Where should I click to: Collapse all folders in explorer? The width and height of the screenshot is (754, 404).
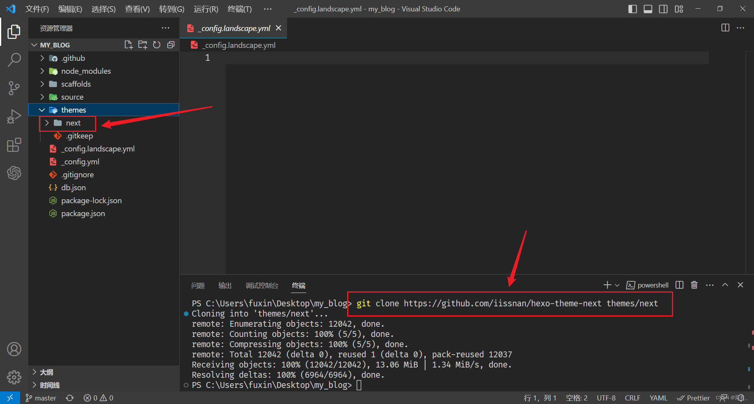171,45
